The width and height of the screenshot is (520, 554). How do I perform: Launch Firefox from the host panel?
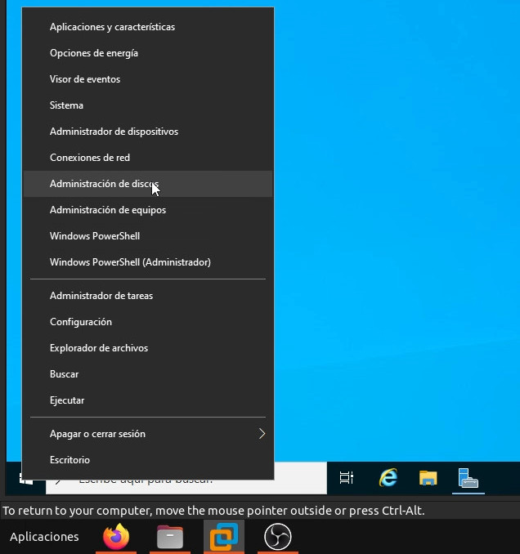116,537
